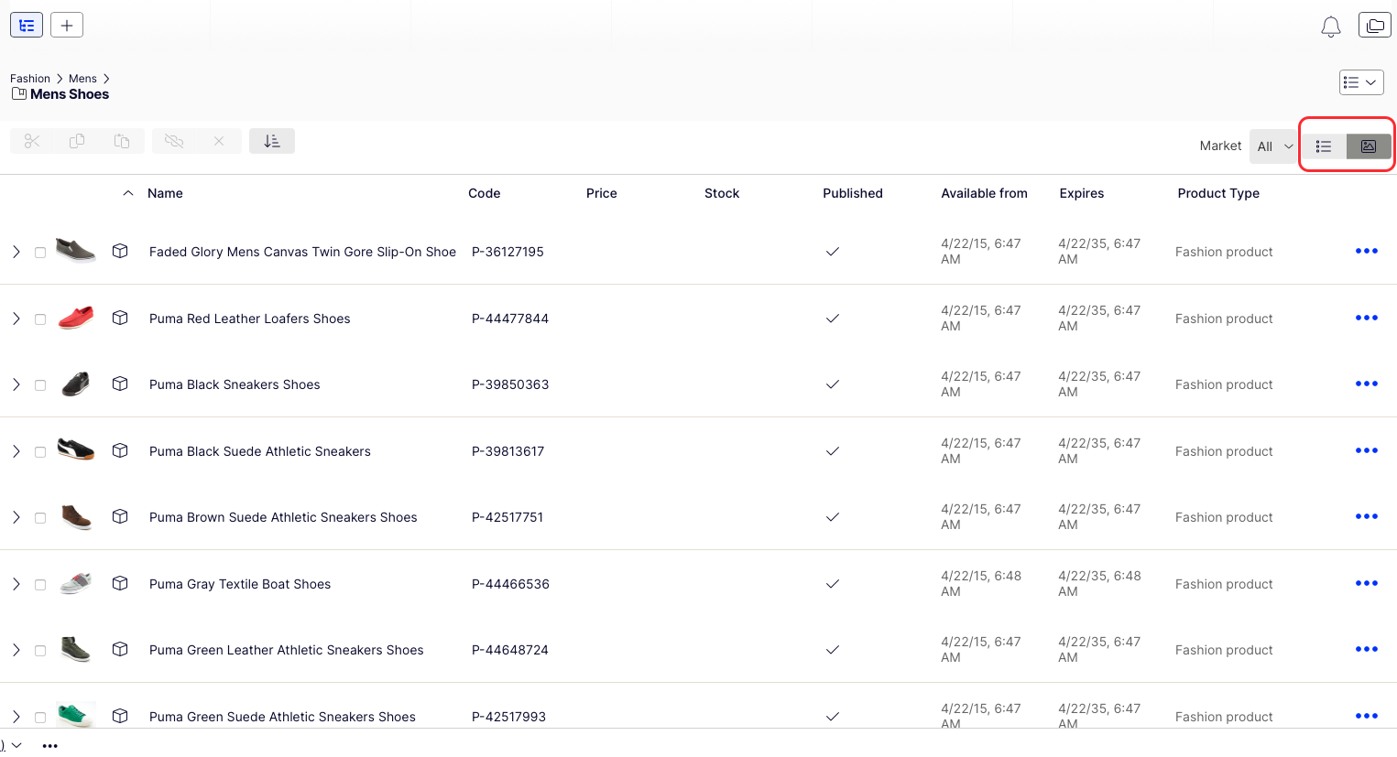The width and height of the screenshot is (1397, 757).
Task: Open more options for Faded Glory Slip-On
Action: 1367,251
